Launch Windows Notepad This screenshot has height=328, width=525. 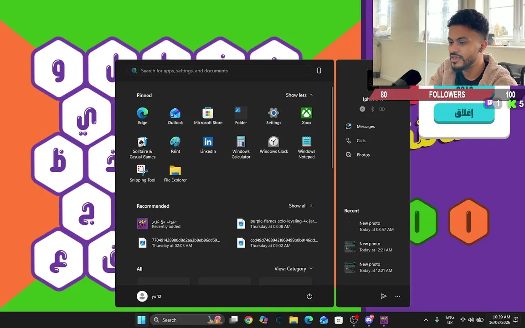[306, 147]
